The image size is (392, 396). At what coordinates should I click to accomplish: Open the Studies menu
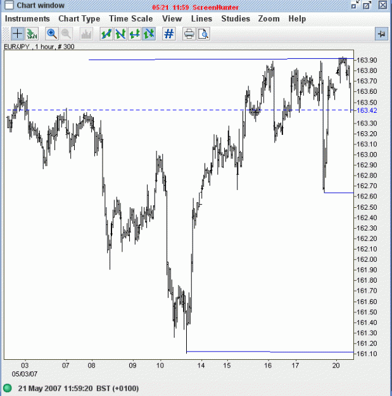point(236,18)
